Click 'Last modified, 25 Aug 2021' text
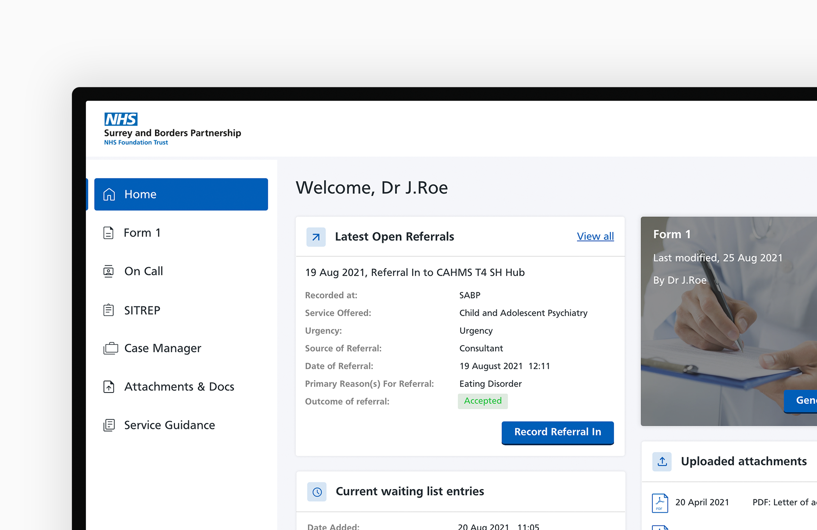 point(718,258)
